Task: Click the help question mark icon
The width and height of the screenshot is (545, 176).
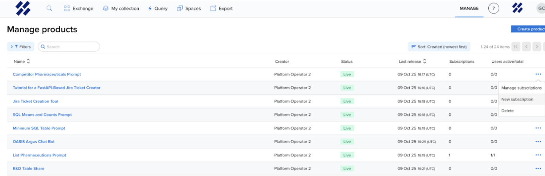Action: coord(493,9)
